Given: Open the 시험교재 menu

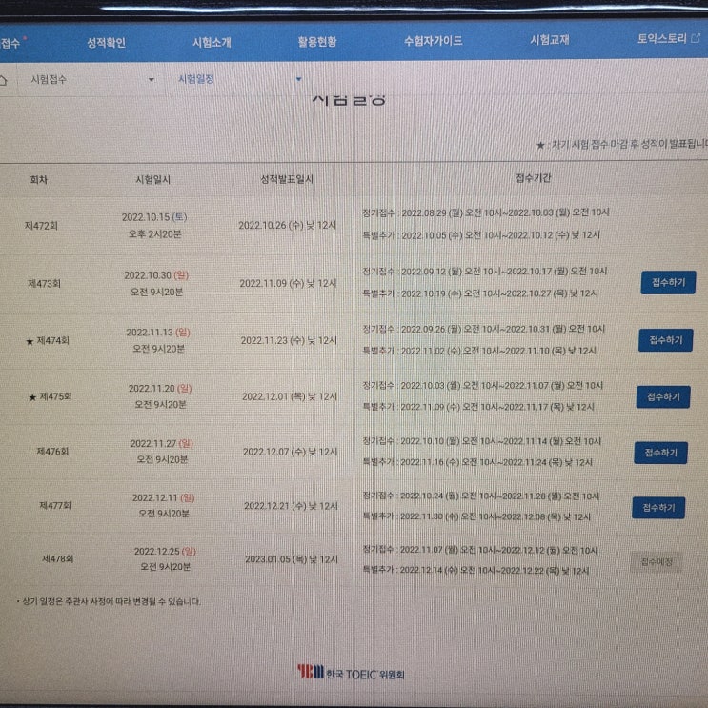Looking at the screenshot, I should click(550, 40).
